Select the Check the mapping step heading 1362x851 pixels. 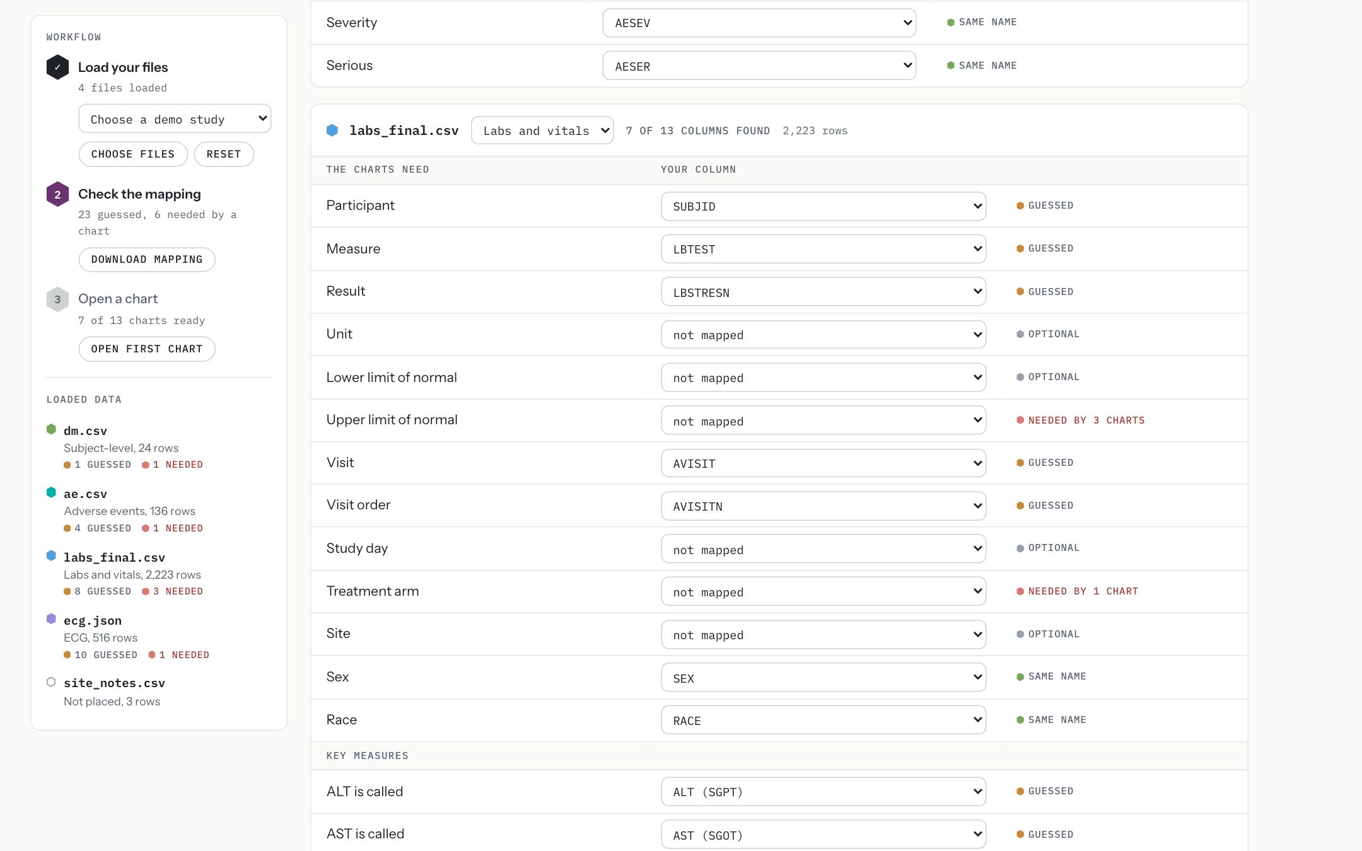click(x=139, y=194)
